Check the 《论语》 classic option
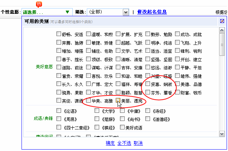Viewport: 228px width, 151px height. coord(59,111)
